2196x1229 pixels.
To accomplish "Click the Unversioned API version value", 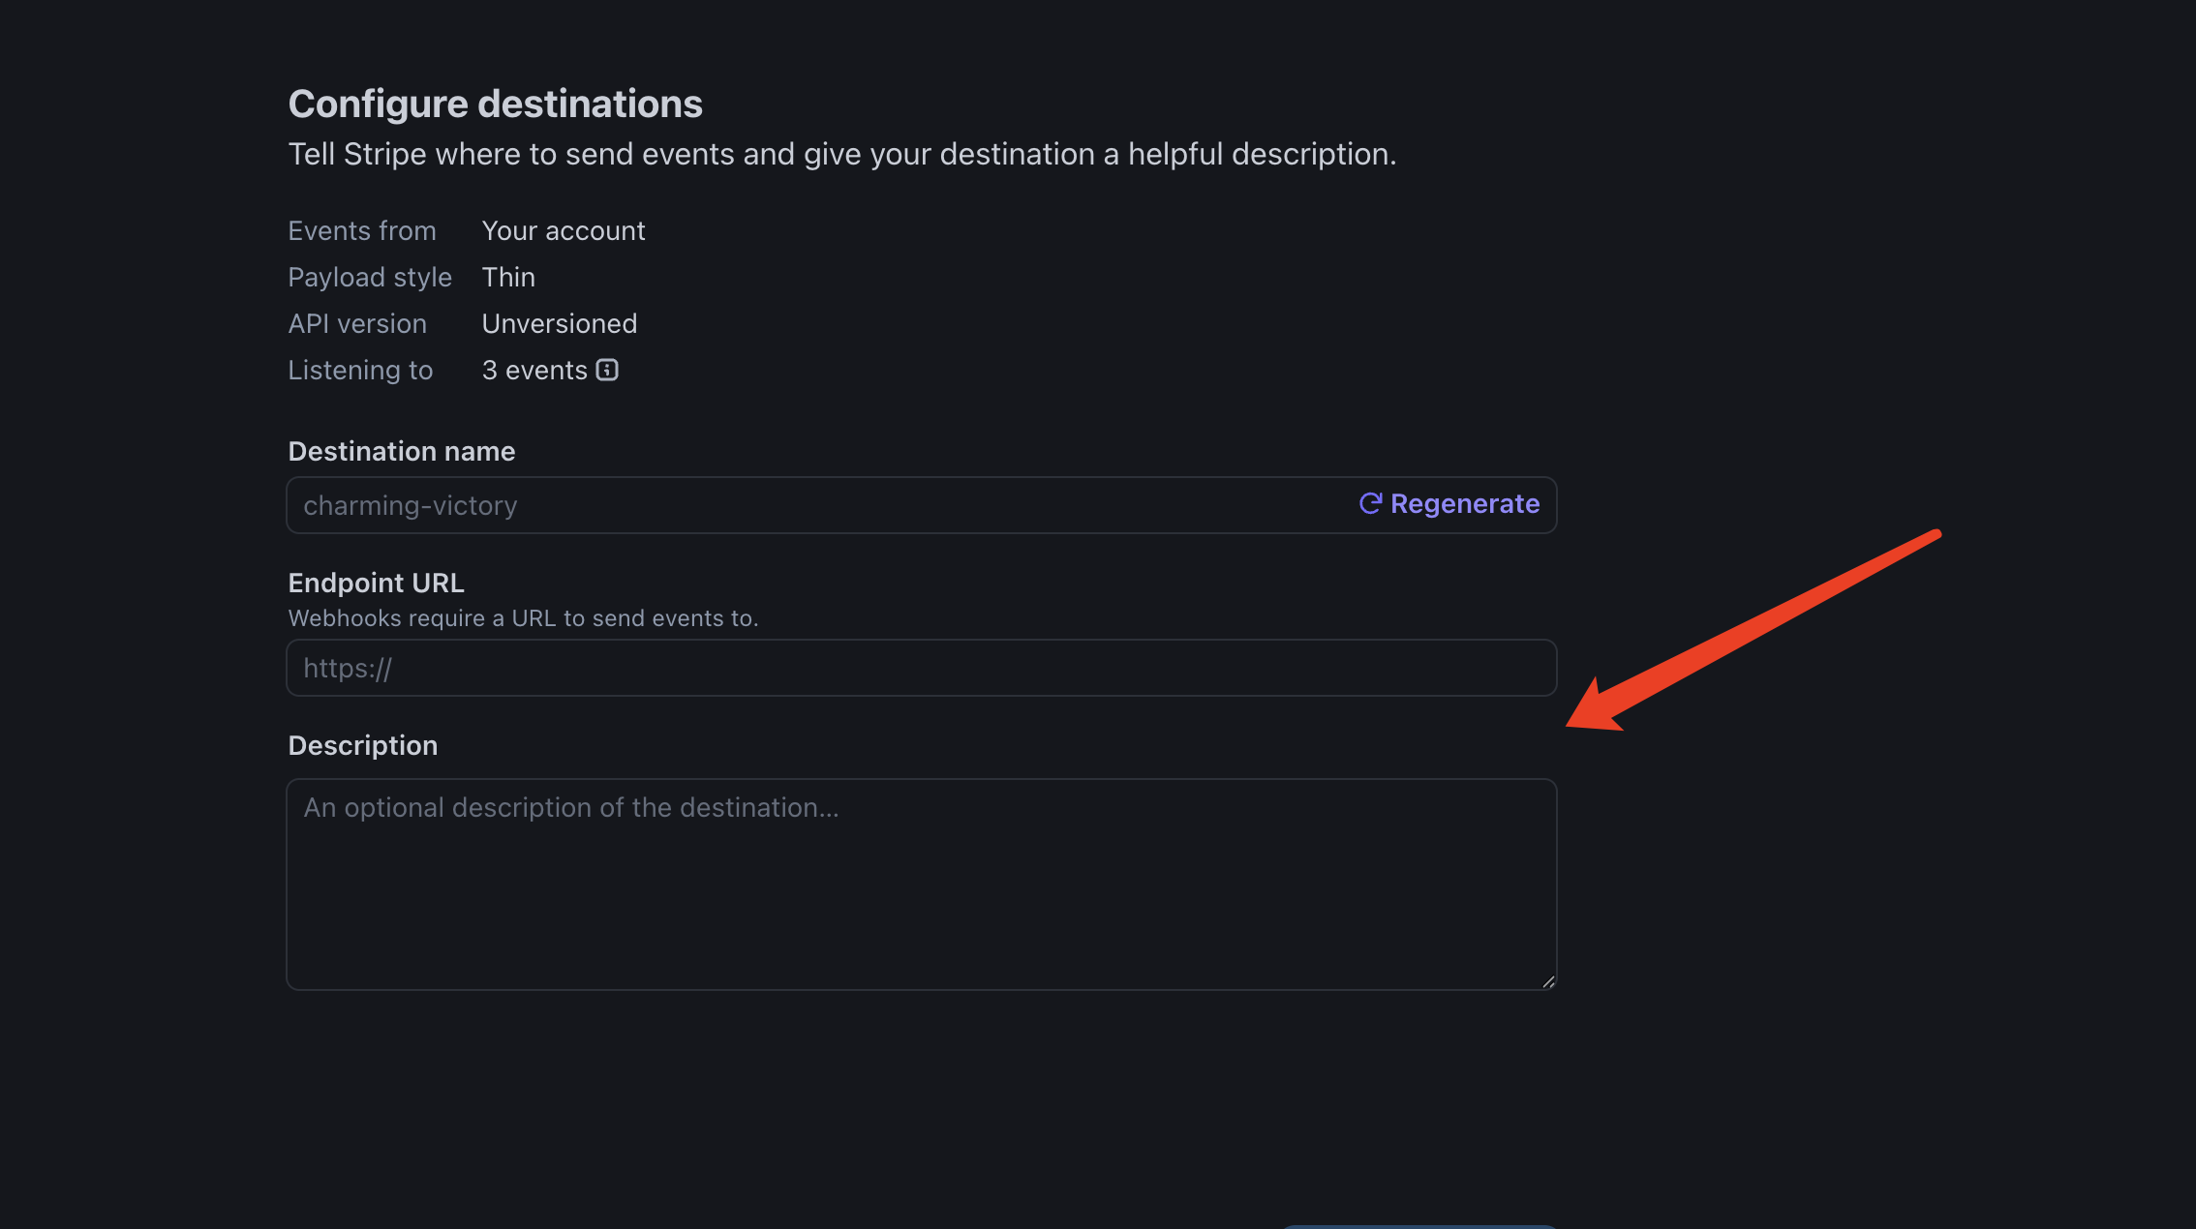I will pyautogui.click(x=560, y=323).
